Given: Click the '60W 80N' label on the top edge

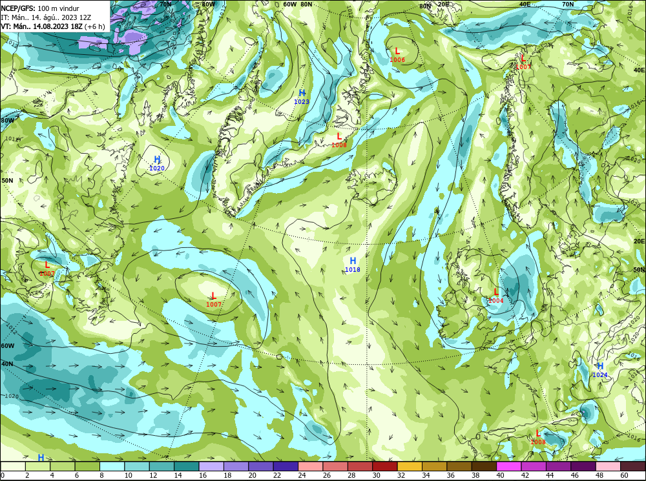Looking at the screenshot, I should pyautogui.click(x=297, y=4).
